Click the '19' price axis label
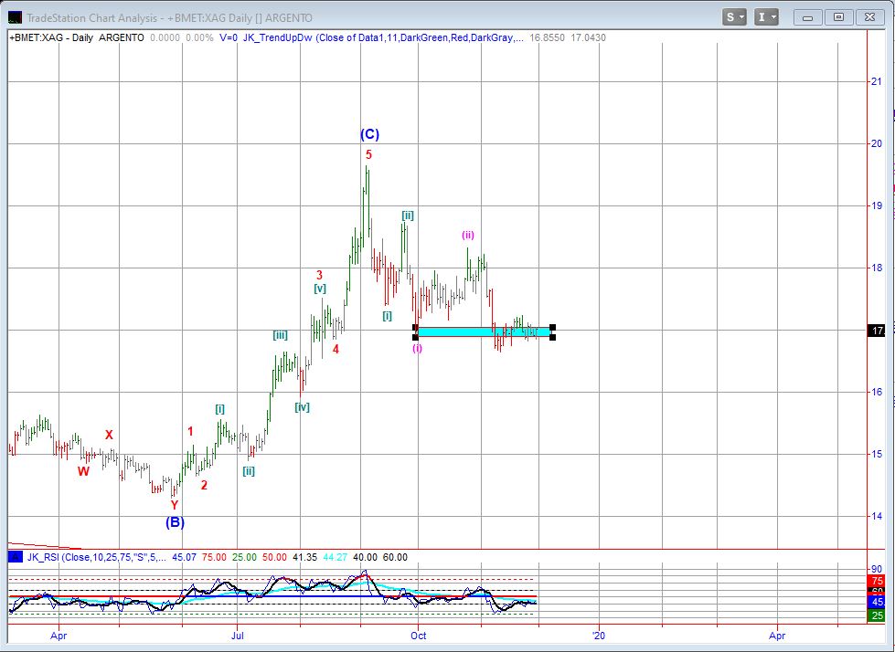This screenshot has height=652, width=895. coord(876,205)
